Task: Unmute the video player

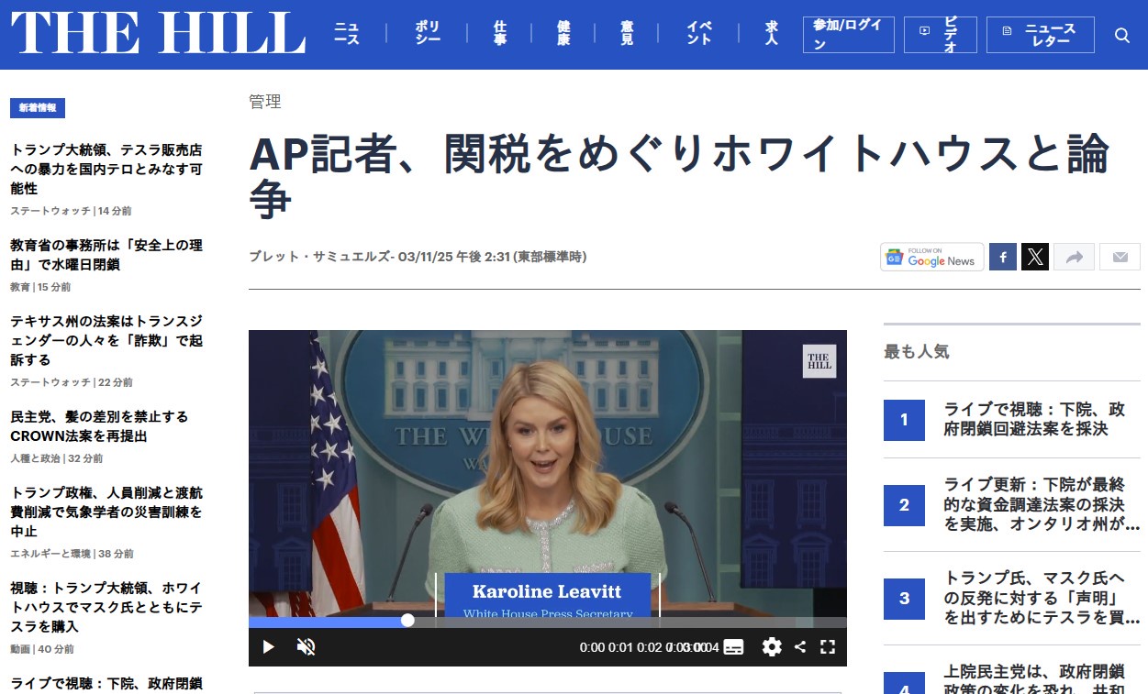Action: click(x=307, y=647)
